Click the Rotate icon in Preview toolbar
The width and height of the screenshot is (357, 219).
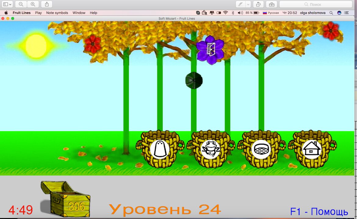258,4
